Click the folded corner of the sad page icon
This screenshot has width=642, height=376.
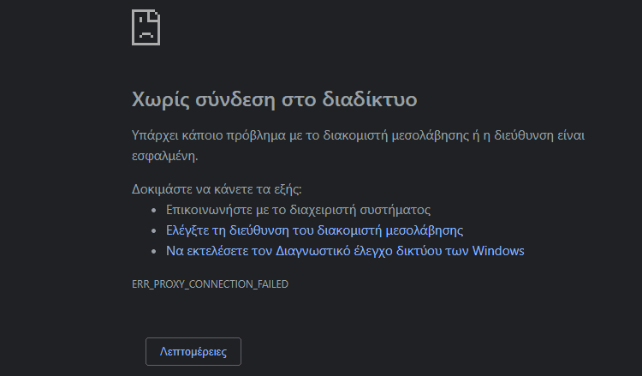[155, 15]
